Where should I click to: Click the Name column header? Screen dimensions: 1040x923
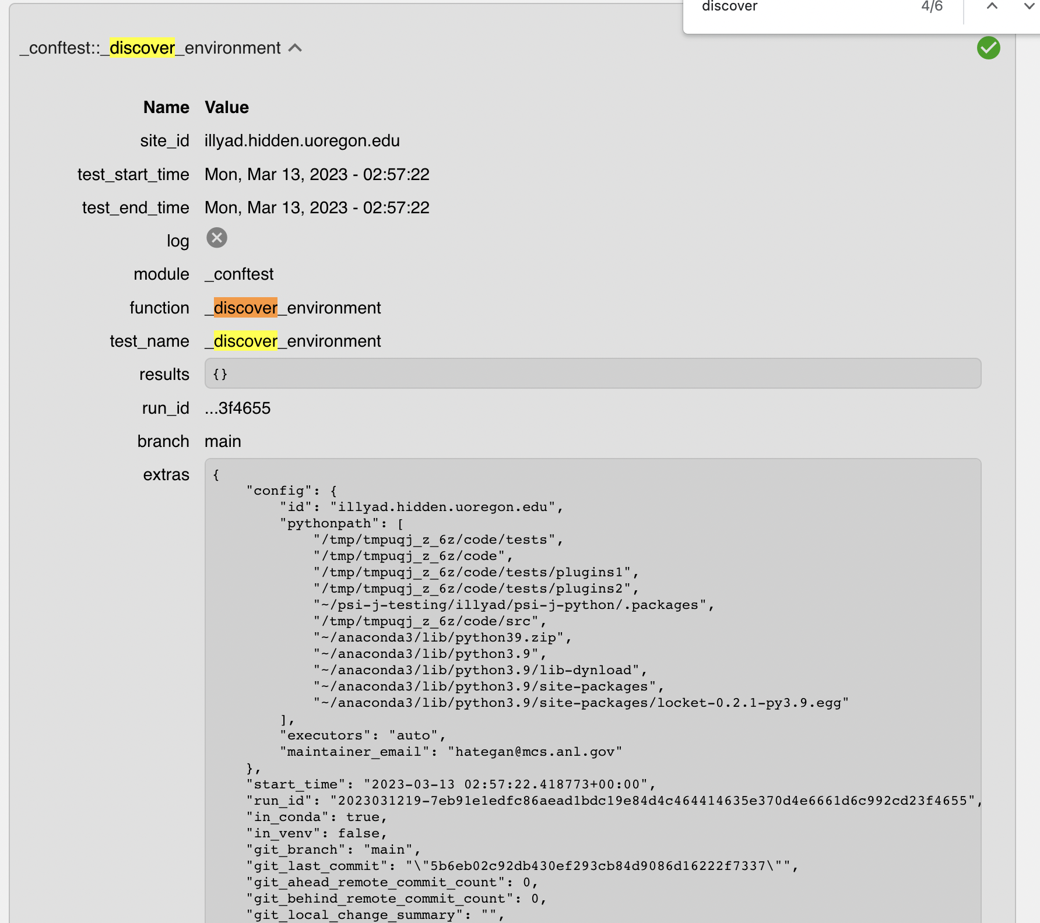pyautogui.click(x=166, y=107)
